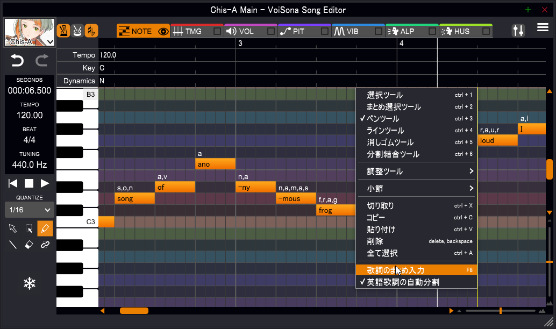Enable the VIB checkbox
Viewport: 556px width, 329px height.
click(379, 31)
